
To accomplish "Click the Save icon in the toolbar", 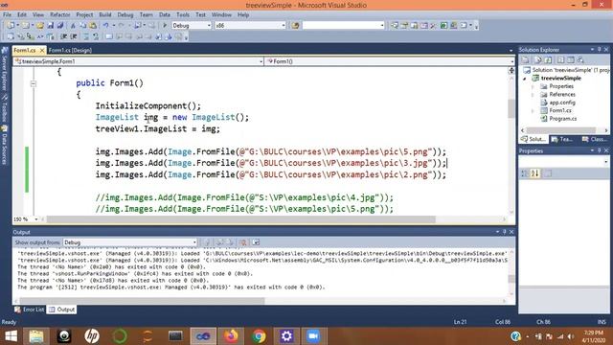I will point(51,26).
